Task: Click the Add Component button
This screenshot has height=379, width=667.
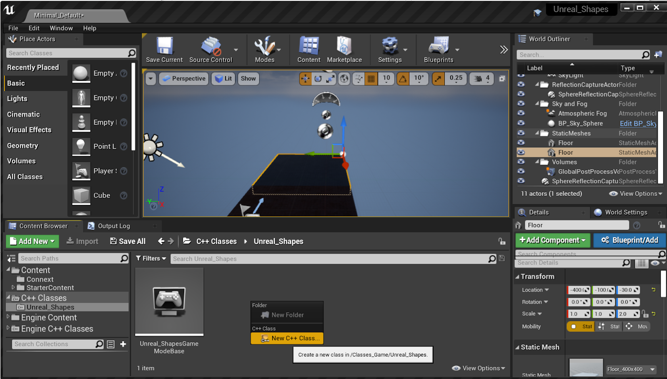Action: pyautogui.click(x=552, y=240)
